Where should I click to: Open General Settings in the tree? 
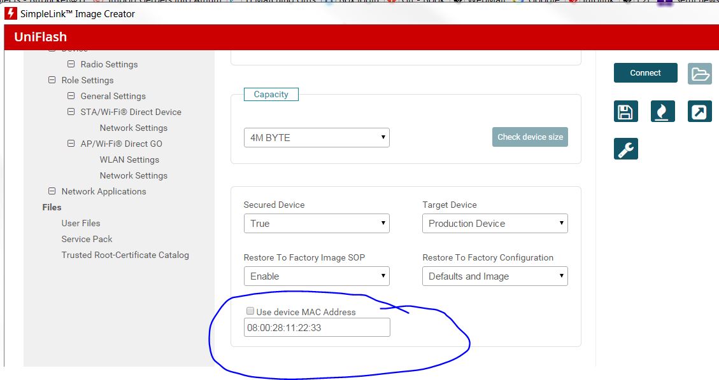click(113, 96)
